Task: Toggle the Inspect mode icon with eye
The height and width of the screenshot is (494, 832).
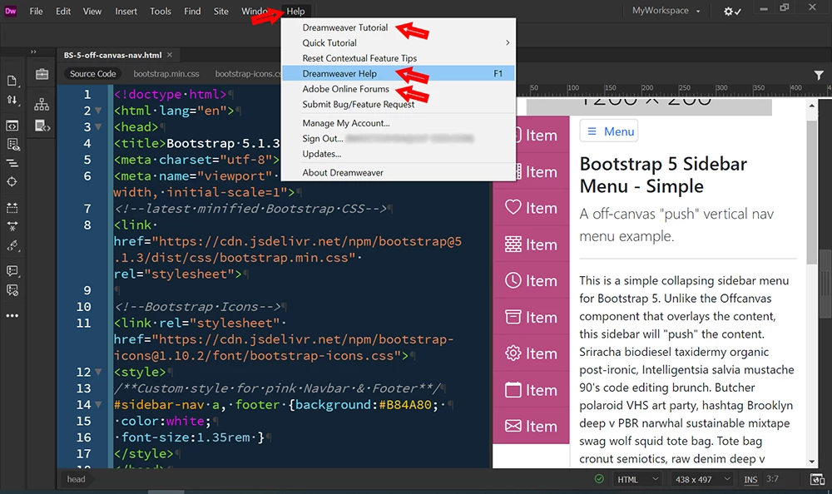Action: (12, 145)
